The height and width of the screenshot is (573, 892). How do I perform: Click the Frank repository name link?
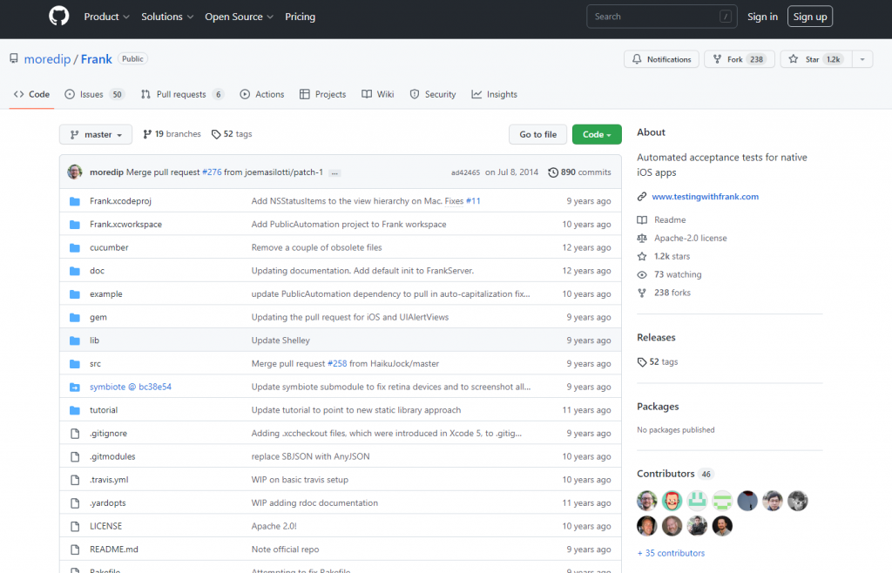(x=96, y=59)
